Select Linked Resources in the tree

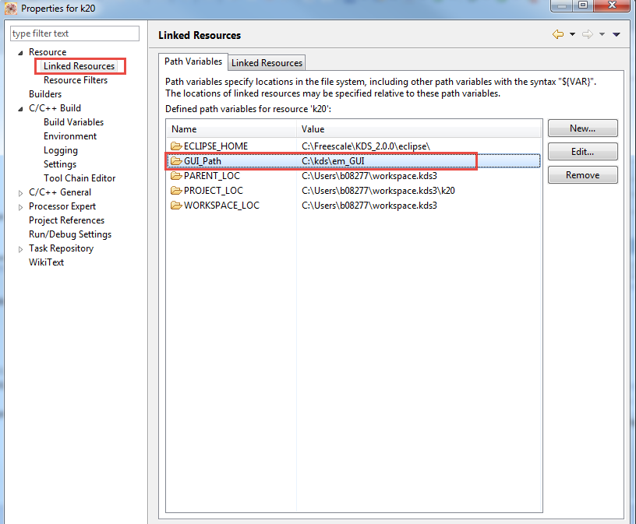pos(79,66)
